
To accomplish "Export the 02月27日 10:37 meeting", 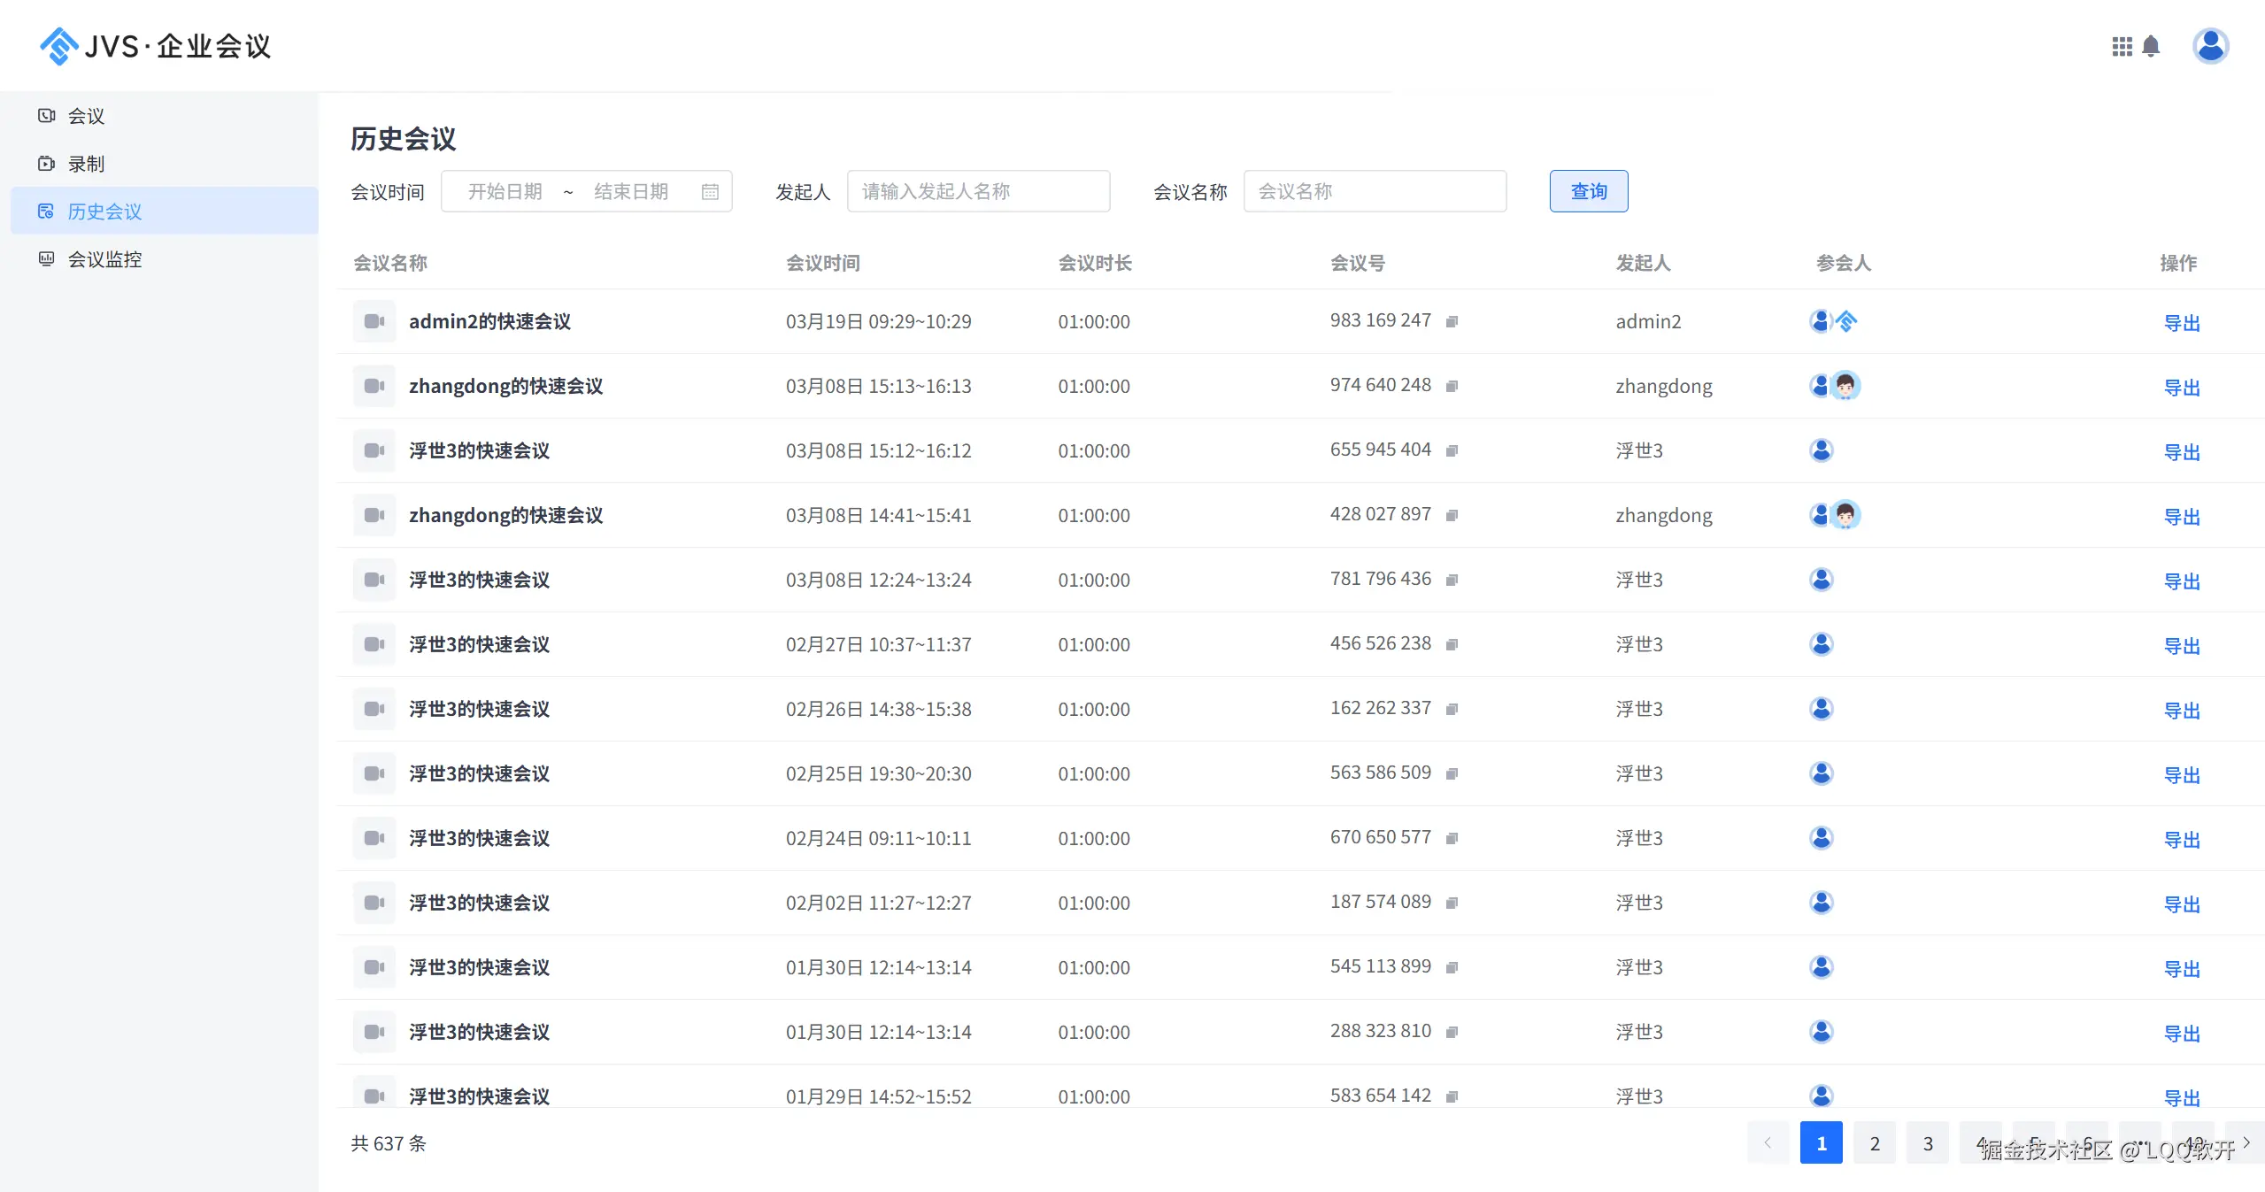I will (x=2181, y=646).
